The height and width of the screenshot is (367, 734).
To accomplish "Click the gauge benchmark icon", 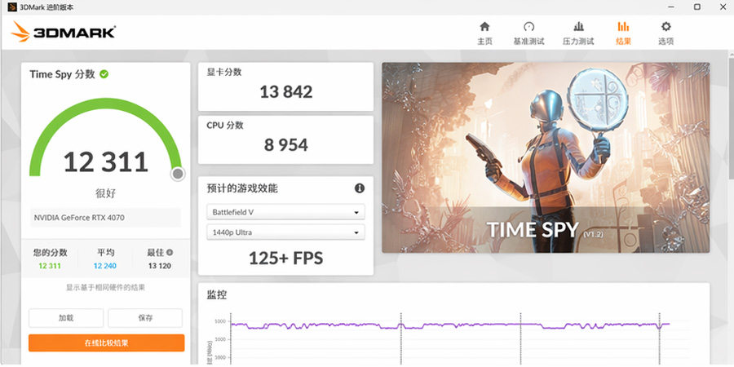I will (528, 26).
